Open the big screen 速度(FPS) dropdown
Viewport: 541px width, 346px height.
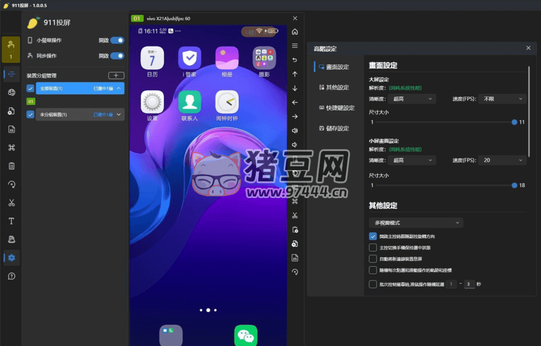tap(501, 98)
